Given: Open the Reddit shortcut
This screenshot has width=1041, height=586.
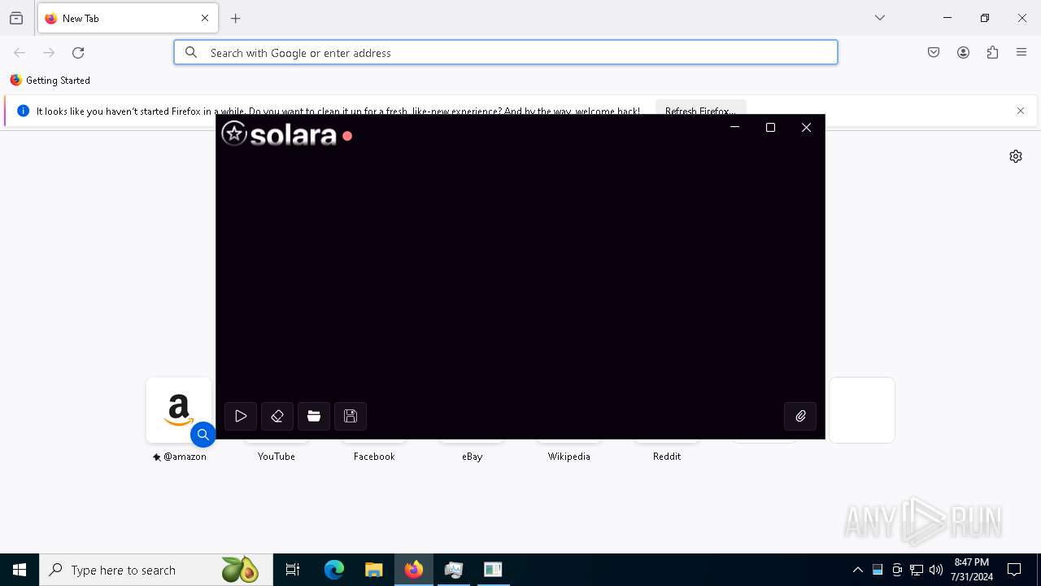Looking at the screenshot, I should tap(667, 457).
